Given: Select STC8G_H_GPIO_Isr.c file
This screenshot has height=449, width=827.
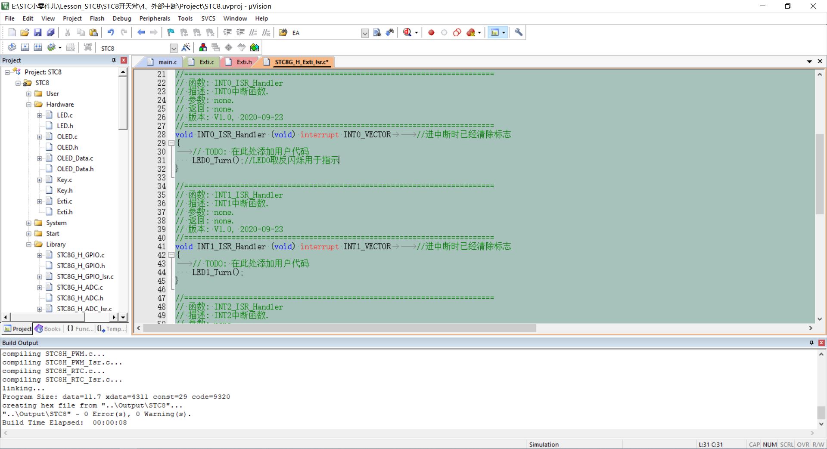Looking at the screenshot, I should [x=85, y=276].
